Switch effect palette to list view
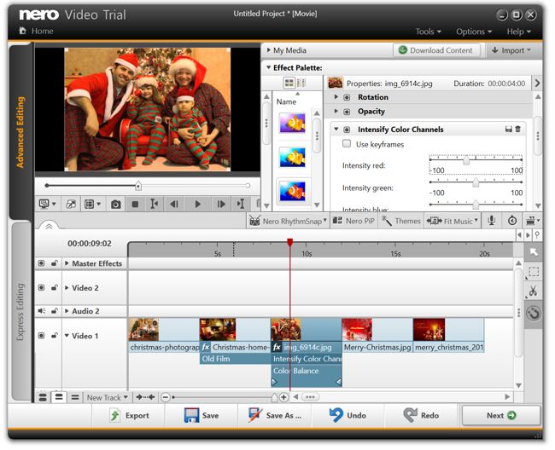Screen dimensions: 555x450 [x=301, y=83]
